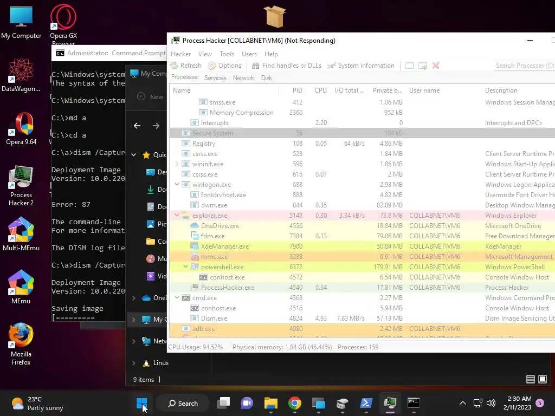
Task: Open the Hacker menu
Action: 180,54
